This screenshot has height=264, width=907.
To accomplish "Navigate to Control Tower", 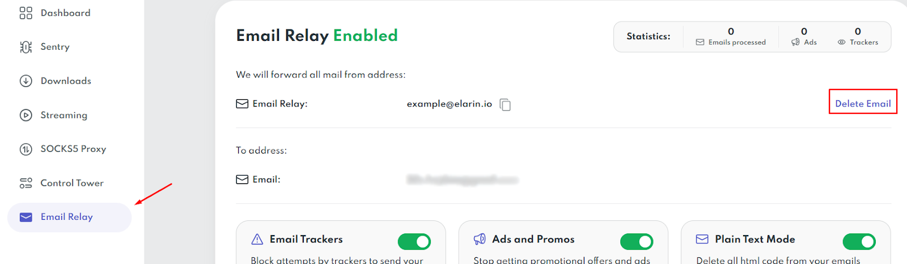I will click(x=72, y=183).
